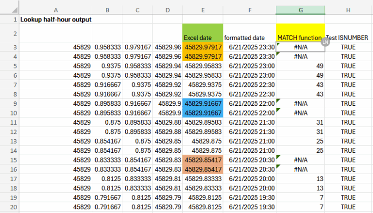The width and height of the screenshot is (373, 213).
Task: Click the Select All corner triangle
Action: pos(15,10)
